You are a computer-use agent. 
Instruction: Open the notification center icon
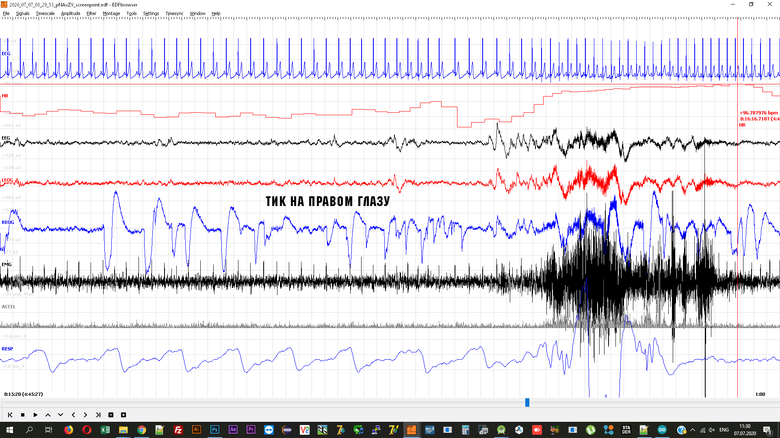[x=767, y=430]
